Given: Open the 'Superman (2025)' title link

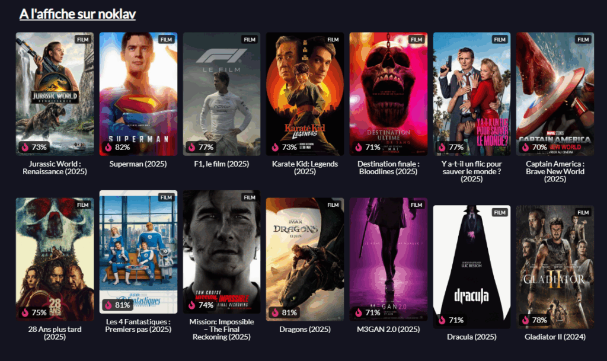Looking at the screenshot, I should [138, 164].
